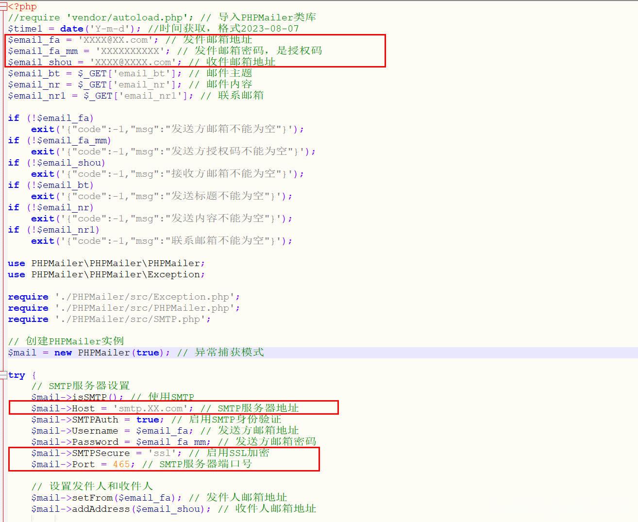Screen dimensions: 638x522
Task: Click the isSMTP() method call
Action: pos(98,397)
